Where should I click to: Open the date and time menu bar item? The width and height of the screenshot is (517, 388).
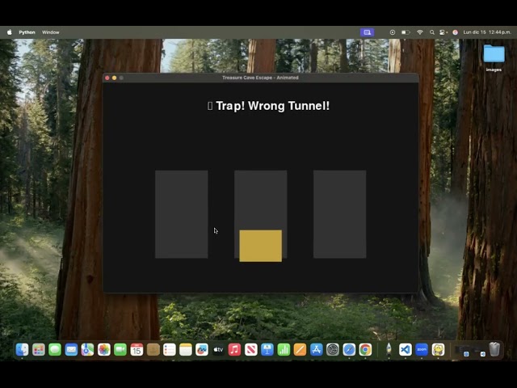coord(487,32)
